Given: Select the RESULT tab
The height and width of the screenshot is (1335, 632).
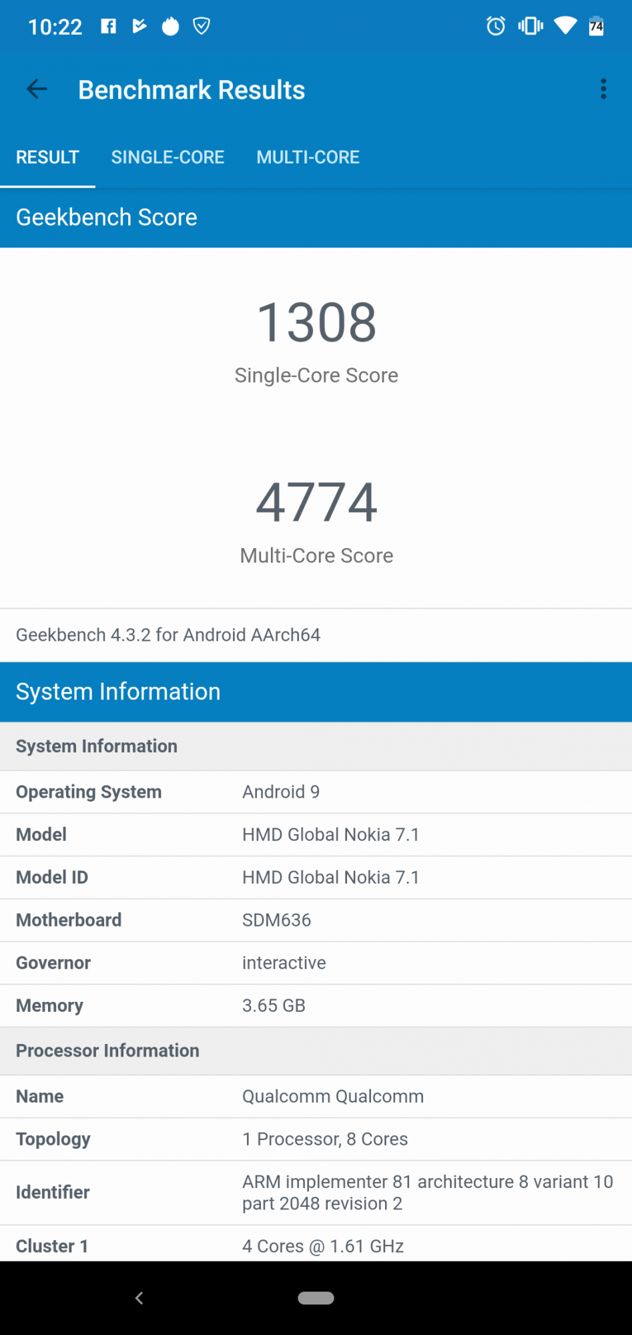Looking at the screenshot, I should 47,158.
